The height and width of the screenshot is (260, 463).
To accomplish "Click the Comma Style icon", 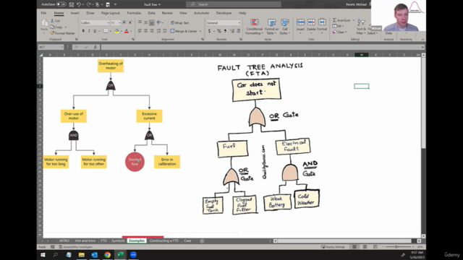I will (225, 31).
